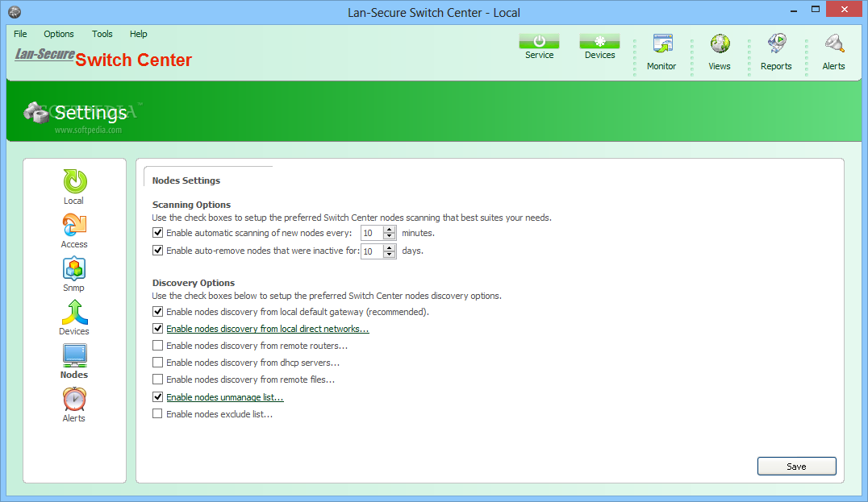Open the Service toolbar button
Image resolution: width=868 pixels, height=502 pixels.
[x=539, y=47]
